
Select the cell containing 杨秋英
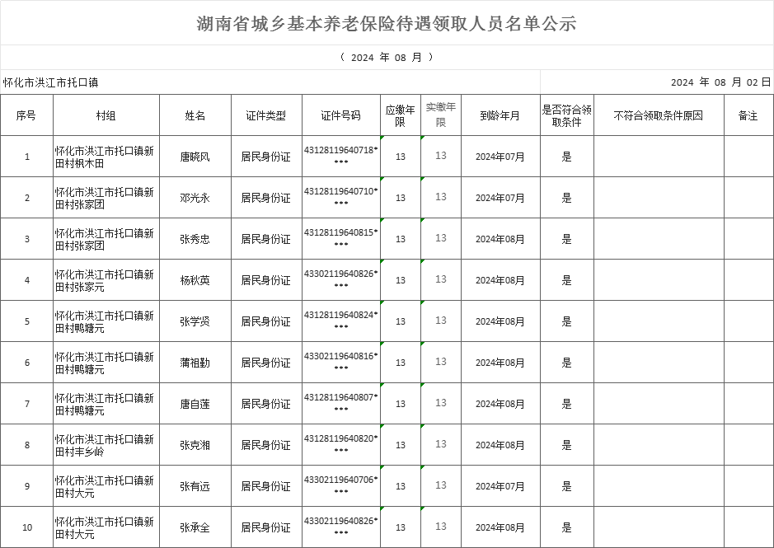point(195,280)
